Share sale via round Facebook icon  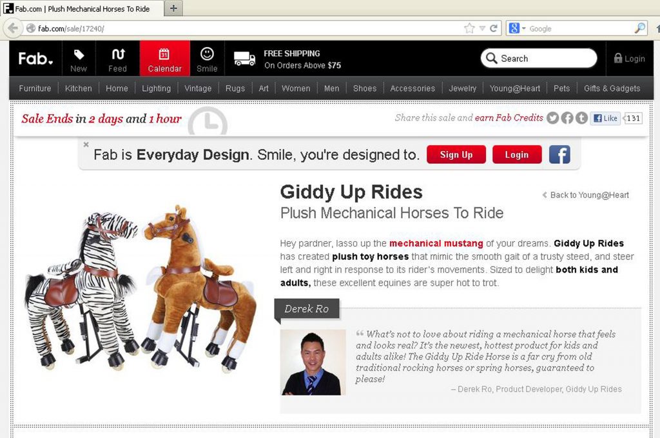pos(567,118)
